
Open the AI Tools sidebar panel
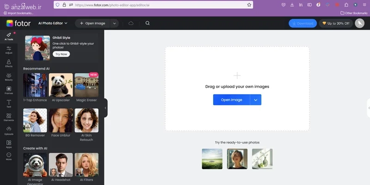point(9,36)
